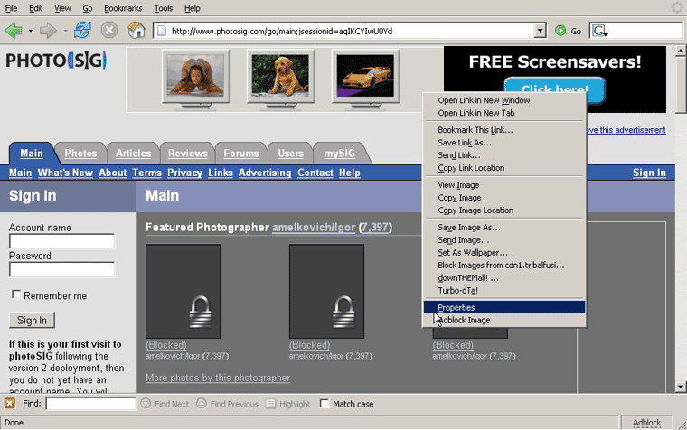Switch to the mySIG tab

[340, 154]
